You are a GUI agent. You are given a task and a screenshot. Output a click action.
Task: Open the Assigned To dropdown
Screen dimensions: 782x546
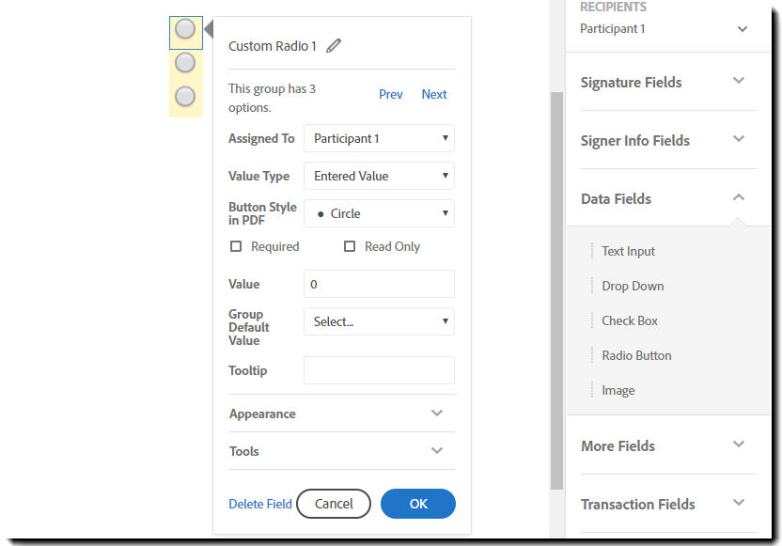(379, 138)
